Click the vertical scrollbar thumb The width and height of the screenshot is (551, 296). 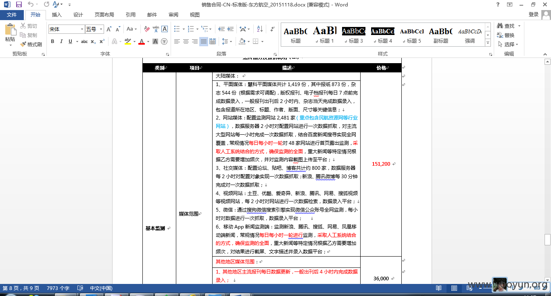547,240
